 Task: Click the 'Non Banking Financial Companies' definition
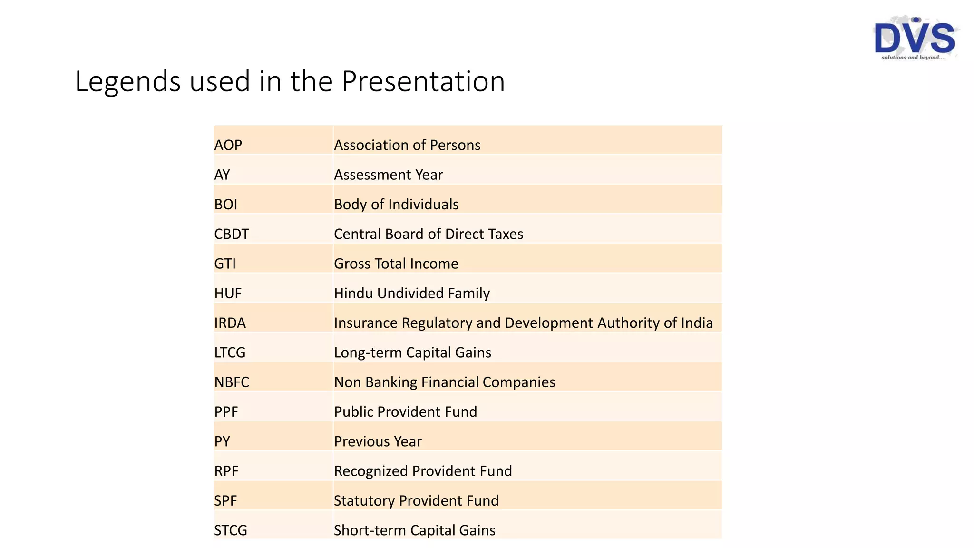pyautogui.click(x=444, y=382)
